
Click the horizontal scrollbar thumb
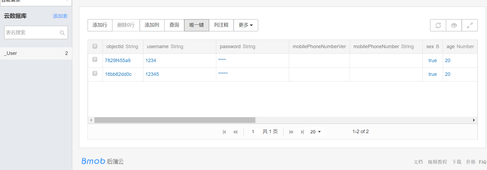[175, 120]
